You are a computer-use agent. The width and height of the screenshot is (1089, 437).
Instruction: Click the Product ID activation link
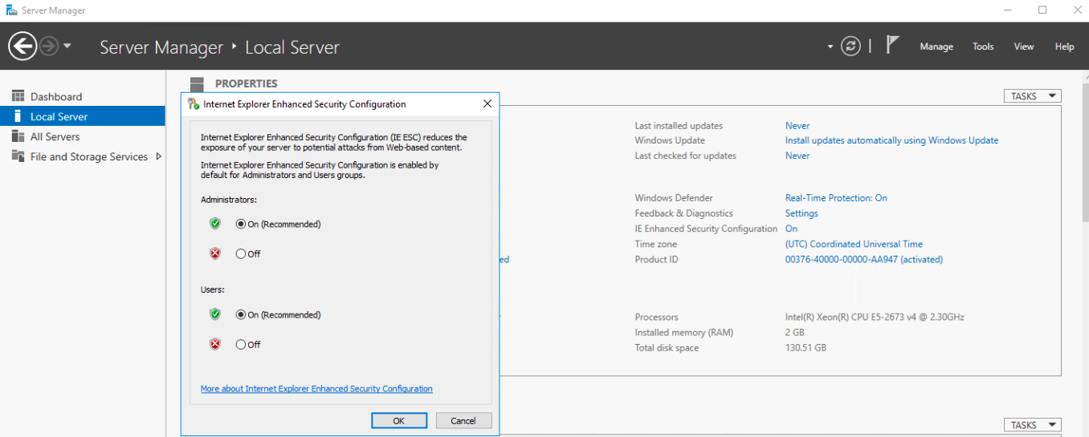864,259
